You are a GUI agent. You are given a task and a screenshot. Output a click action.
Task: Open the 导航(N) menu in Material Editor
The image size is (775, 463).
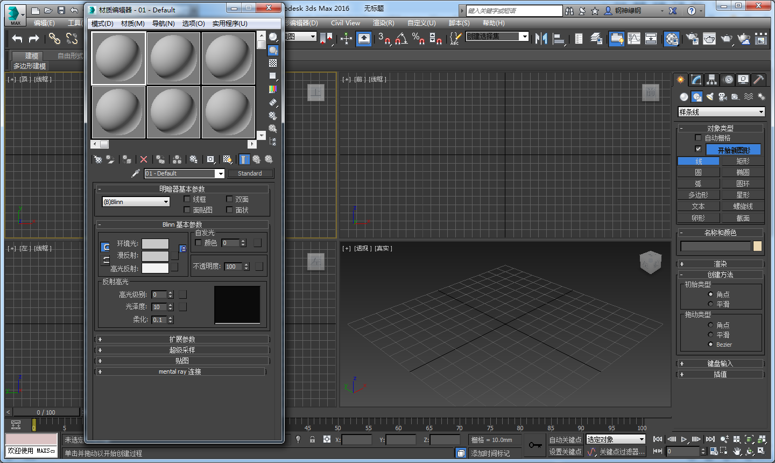(x=163, y=24)
